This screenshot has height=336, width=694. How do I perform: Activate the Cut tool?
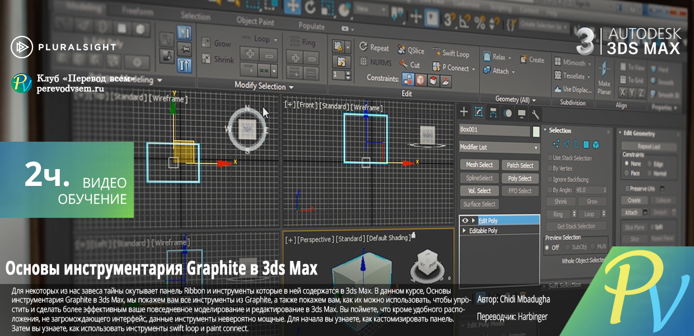410,64
